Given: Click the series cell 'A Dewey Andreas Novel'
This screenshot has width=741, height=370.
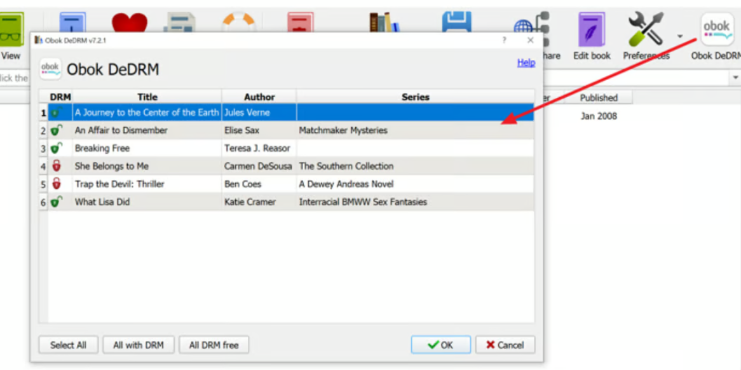Looking at the screenshot, I should pos(416,184).
